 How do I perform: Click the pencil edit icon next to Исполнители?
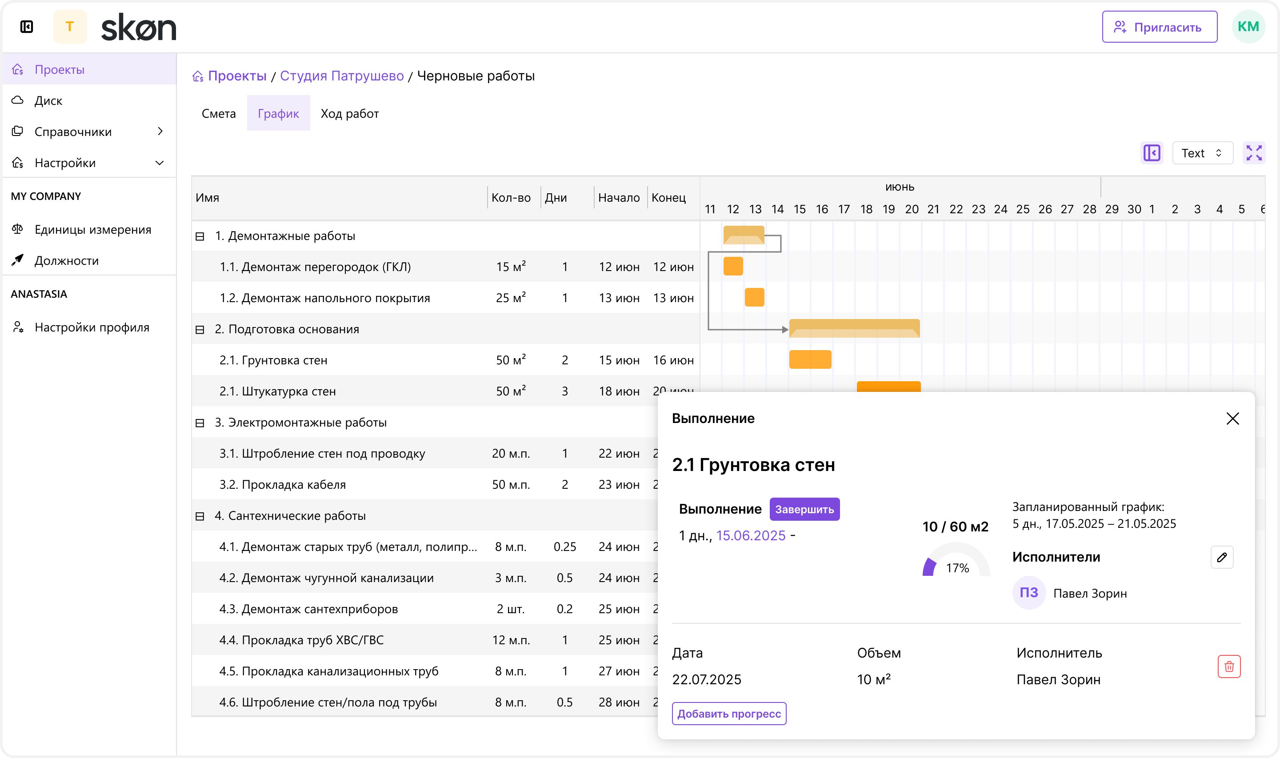coord(1222,557)
